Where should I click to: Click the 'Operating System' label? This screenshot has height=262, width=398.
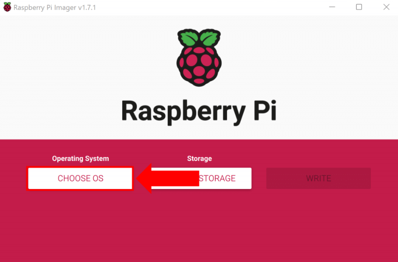click(x=81, y=159)
